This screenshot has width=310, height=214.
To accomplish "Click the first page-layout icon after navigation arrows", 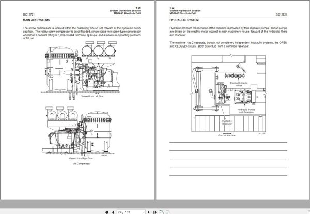I will click(x=162, y=212).
